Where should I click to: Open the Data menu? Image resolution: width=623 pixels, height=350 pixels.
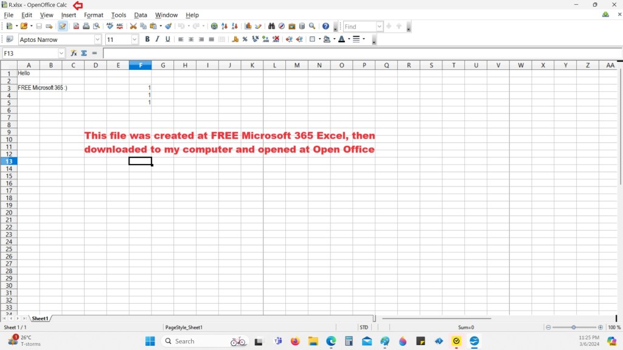click(x=141, y=15)
